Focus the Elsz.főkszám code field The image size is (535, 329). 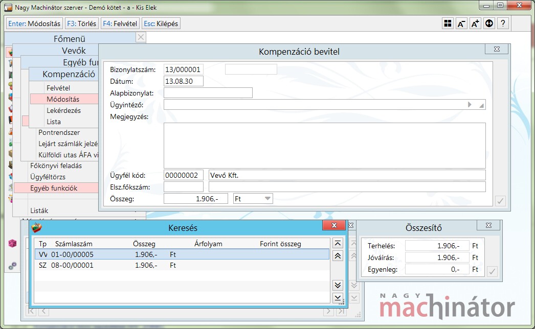point(184,187)
